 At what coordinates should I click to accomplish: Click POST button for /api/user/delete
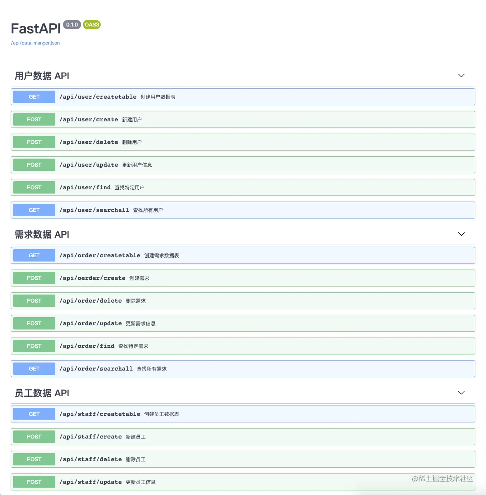click(x=34, y=142)
